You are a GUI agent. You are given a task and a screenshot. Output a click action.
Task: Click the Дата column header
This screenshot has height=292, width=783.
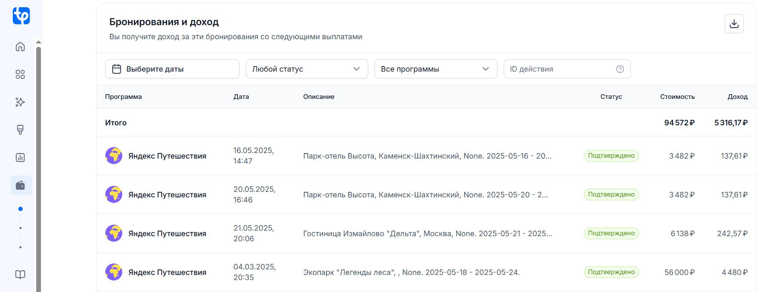(x=241, y=97)
